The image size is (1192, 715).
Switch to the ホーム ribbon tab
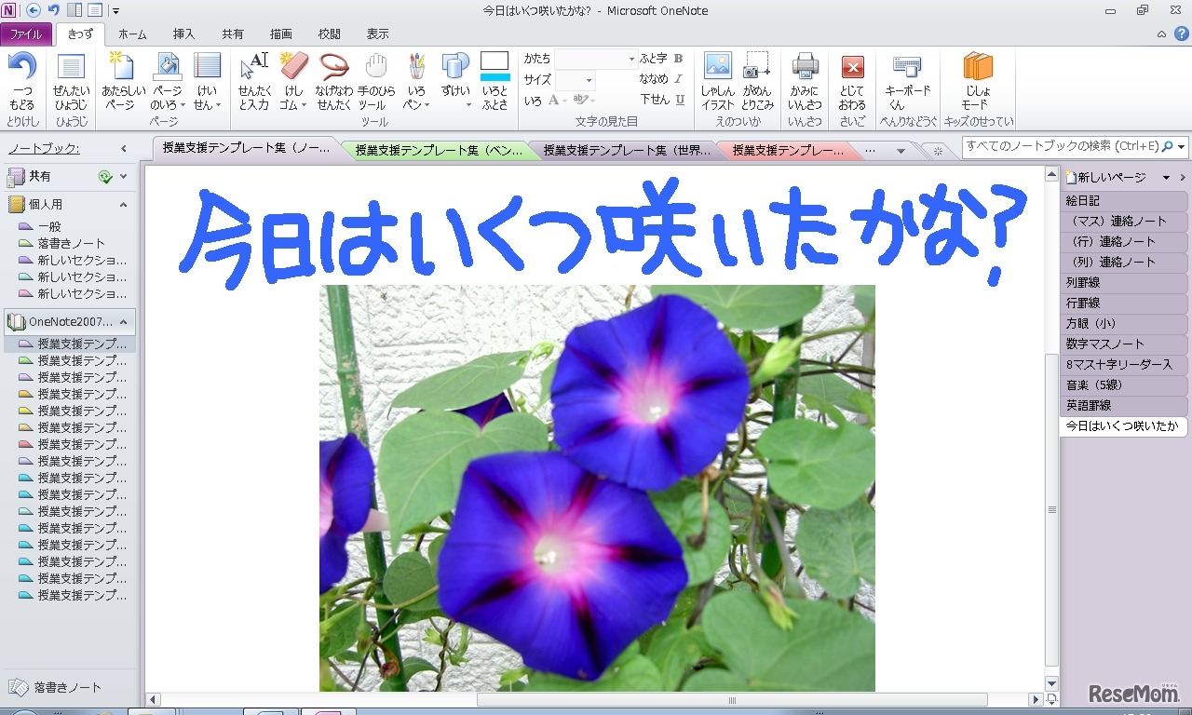tap(132, 34)
